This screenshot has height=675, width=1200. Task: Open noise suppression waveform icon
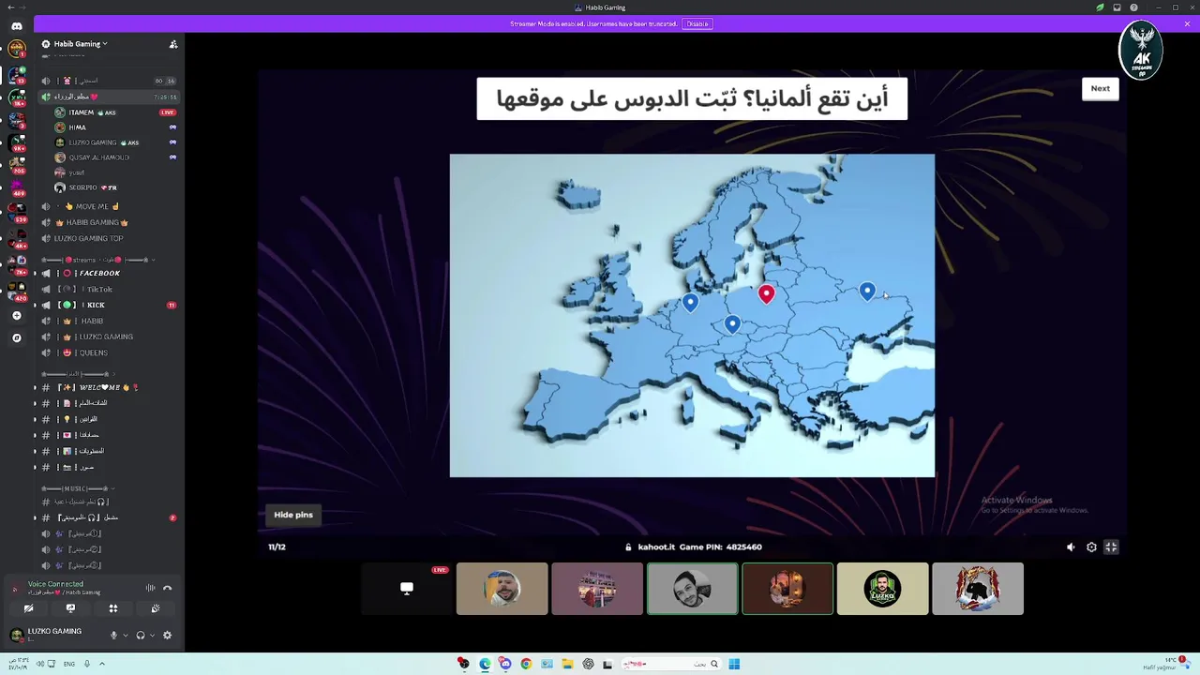tap(150, 588)
